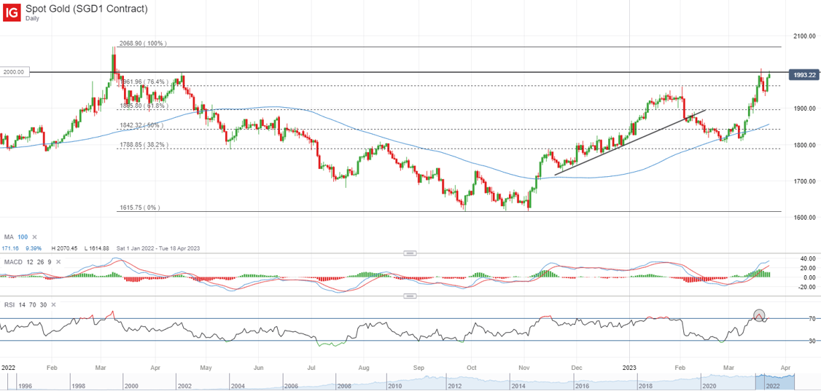The width and height of the screenshot is (829, 391).
Task: Edit the RSI oversold parameter 30
Action: coord(42,305)
